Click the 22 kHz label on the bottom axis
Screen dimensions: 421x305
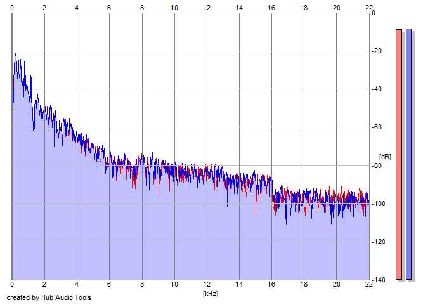click(369, 284)
